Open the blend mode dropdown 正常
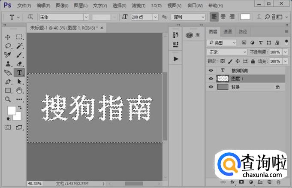The width and height of the screenshot is (292, 188). tap(227, 52)
